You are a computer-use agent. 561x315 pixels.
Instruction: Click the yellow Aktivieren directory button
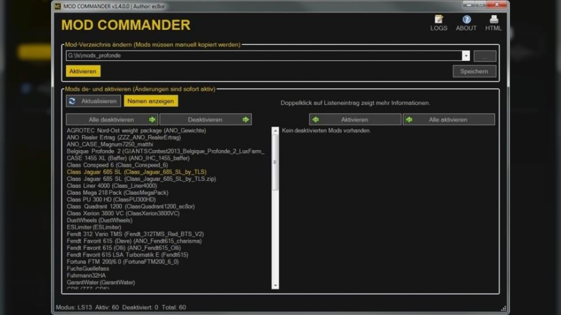click(83, 71)
